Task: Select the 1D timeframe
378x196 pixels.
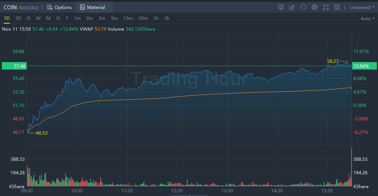Action: pos(7,18)
